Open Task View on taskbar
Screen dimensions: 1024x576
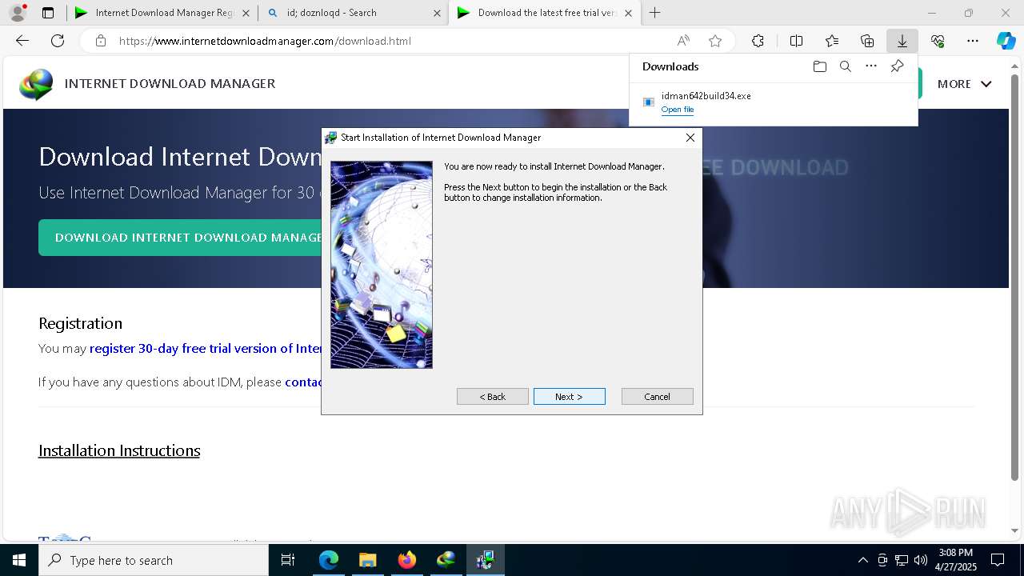click(x=288, y=560)
